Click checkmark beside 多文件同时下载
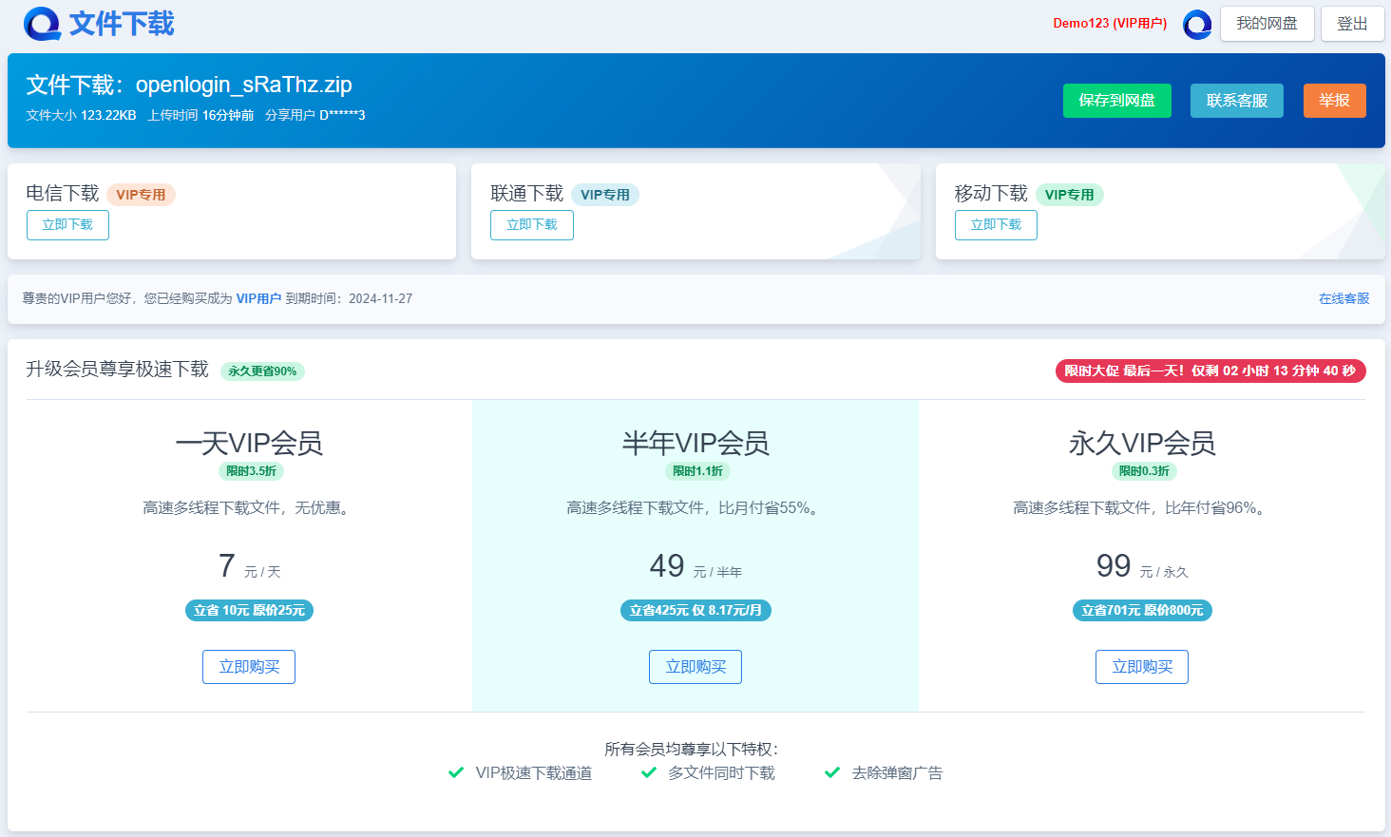The height and width of the screenshot is (837, 1391). tap(649, 772)
